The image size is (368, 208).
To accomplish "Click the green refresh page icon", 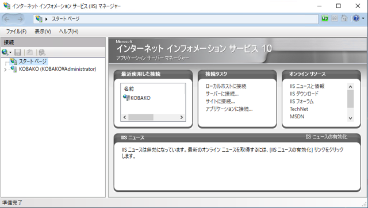I will (325, 18).
